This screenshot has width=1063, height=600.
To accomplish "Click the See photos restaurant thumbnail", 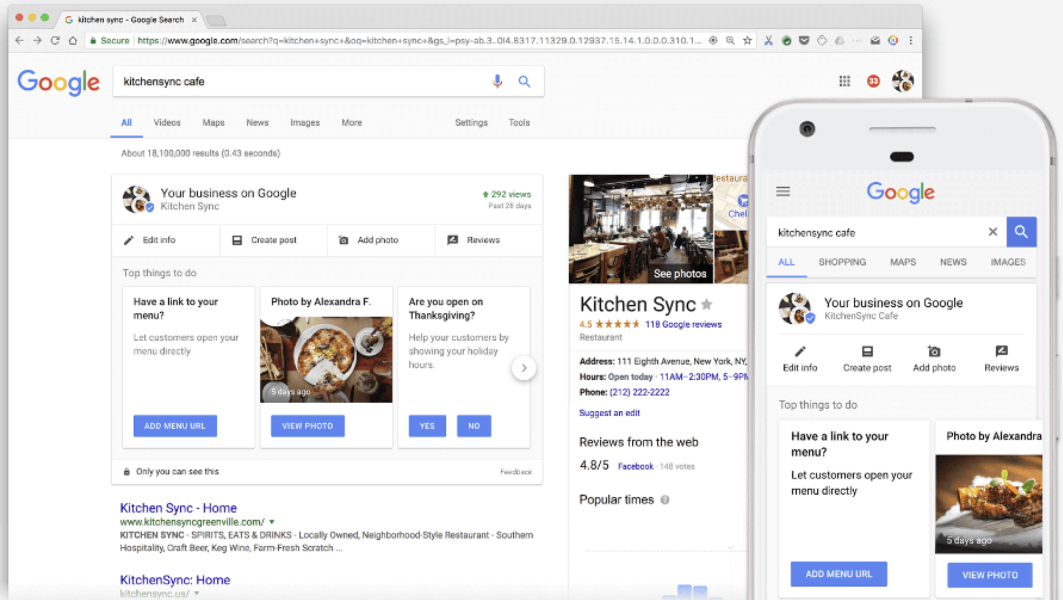I will pos(640,229).
